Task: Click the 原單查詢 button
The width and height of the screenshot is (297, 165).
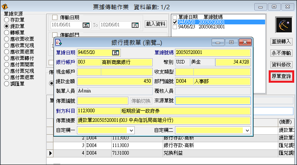Action: point(281,76)
